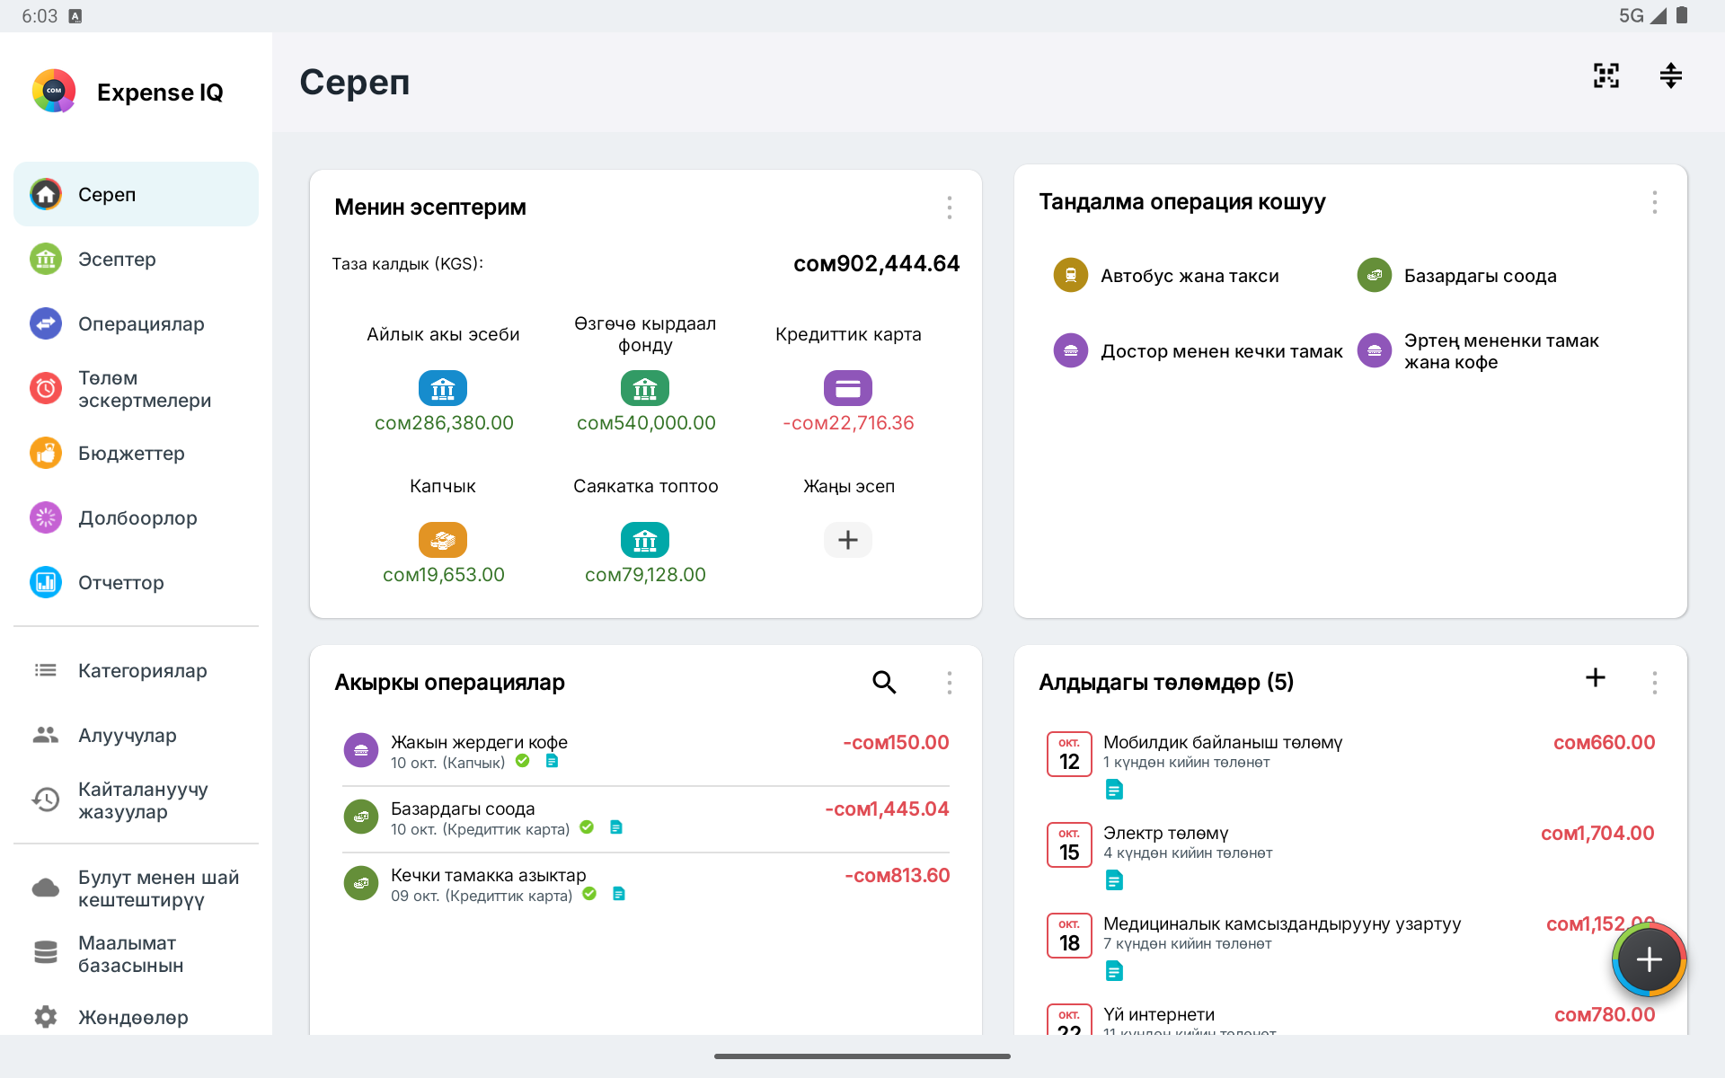Go to Эсептер in sidebar

point(136,259)
